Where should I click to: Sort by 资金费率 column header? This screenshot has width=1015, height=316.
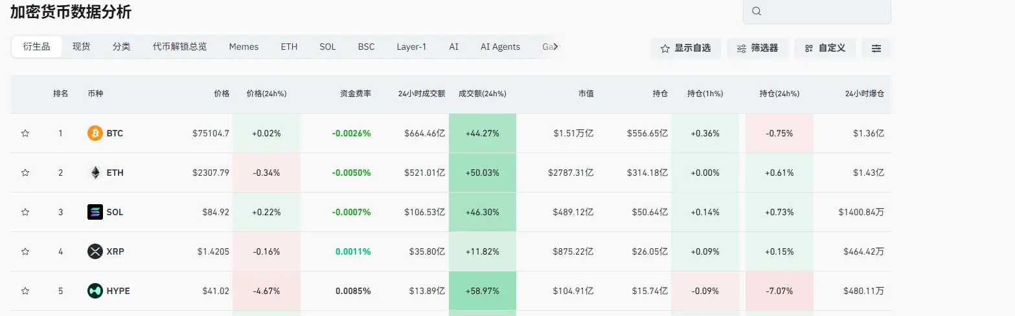click(356, 94)
